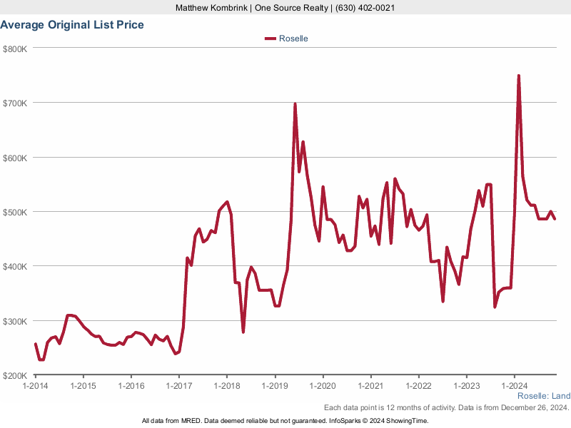
Task: Click the 1-2022 x-axis tick label
Action: (418, 386)
